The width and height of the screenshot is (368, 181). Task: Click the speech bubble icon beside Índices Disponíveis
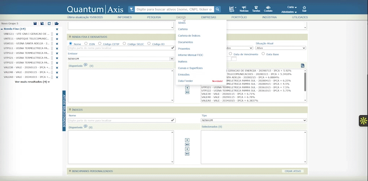tap(86, 126)
